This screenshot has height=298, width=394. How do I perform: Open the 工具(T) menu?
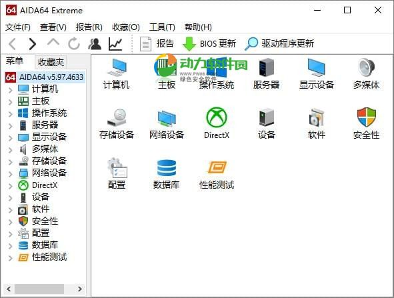pos(162,27)
